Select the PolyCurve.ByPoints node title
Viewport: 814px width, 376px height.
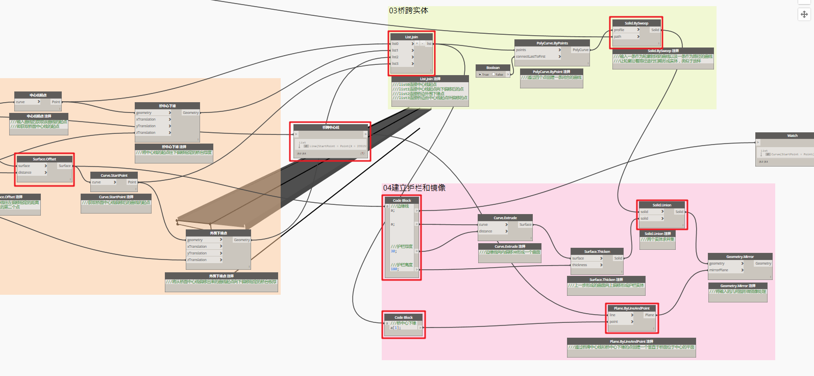pos(552,43)
